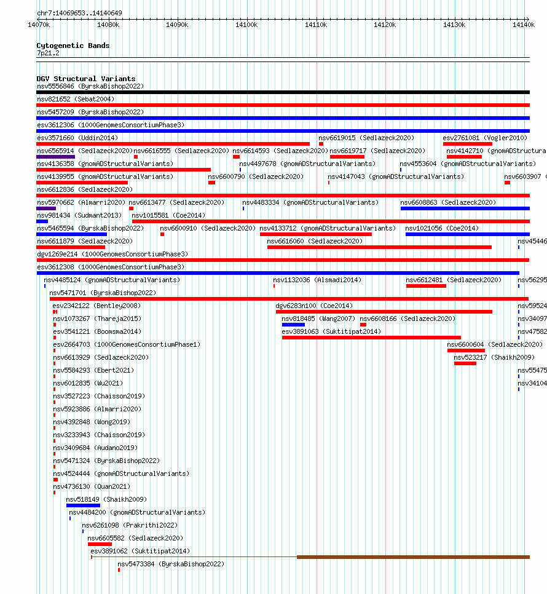Open nsv5473384 (ByrskaBishop2022) label

(x=171, y=564)
